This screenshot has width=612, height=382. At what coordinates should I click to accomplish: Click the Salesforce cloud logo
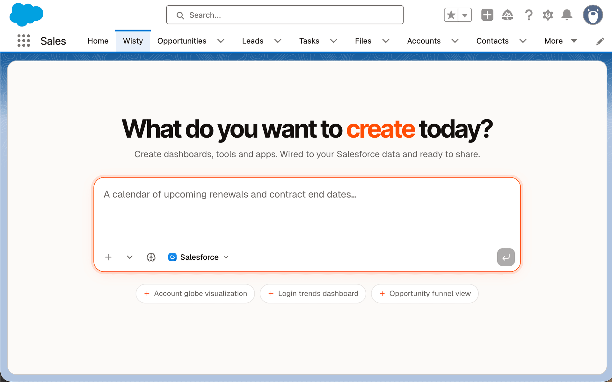[26, 15]
